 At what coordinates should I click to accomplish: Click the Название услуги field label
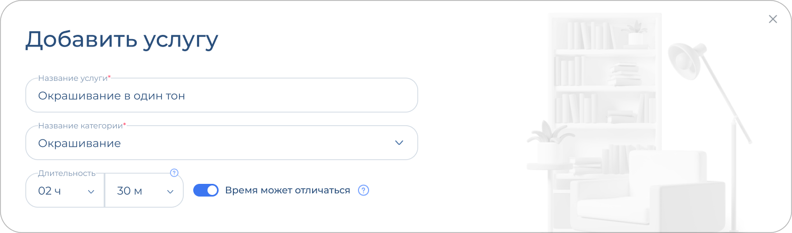pyautogui.click(x=72, y=78)
